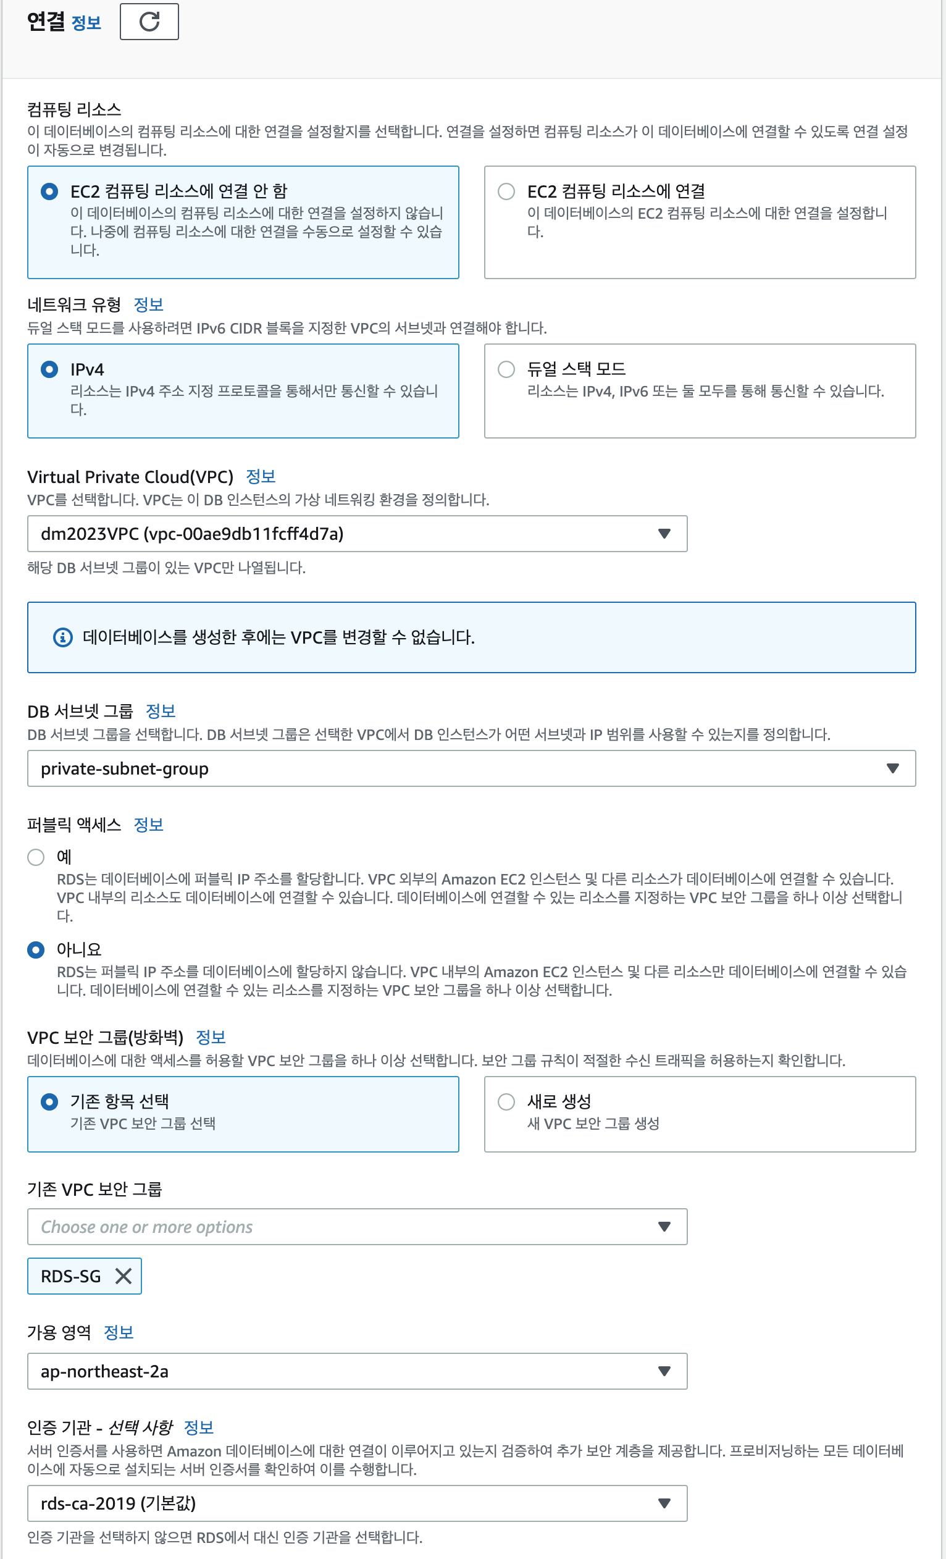Click 정보 link beside 가용 영역
The image size is (946, 1559).
[x=119, y=1332]
